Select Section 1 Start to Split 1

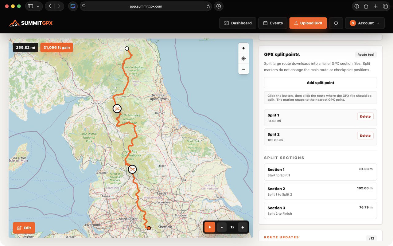(x=321, y=172)
